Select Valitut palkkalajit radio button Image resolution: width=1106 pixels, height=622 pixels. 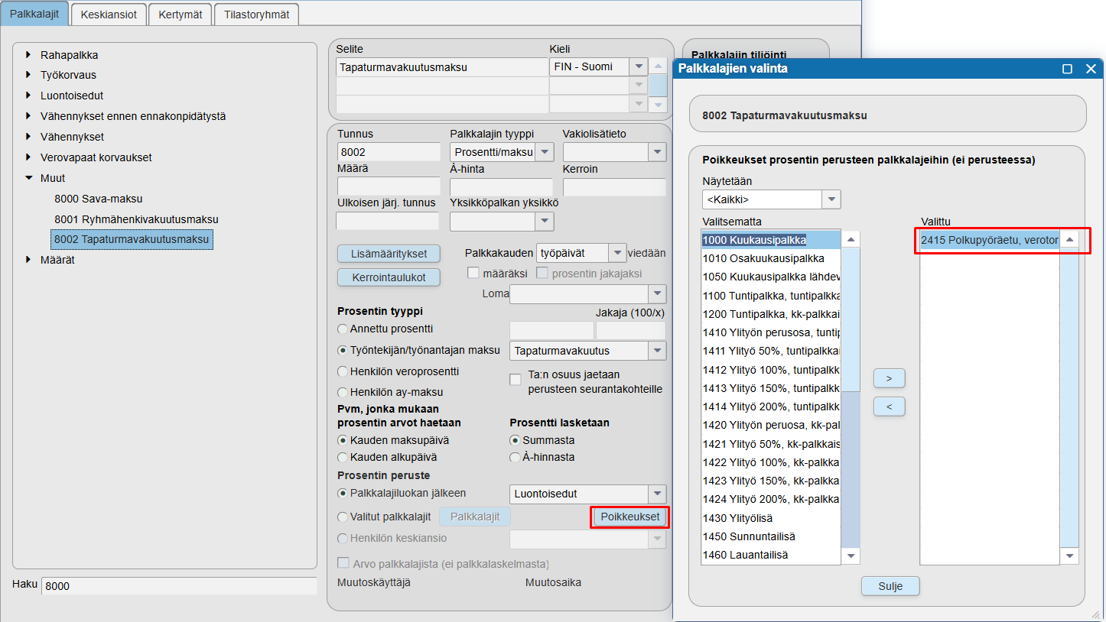[x=343, y=517]
